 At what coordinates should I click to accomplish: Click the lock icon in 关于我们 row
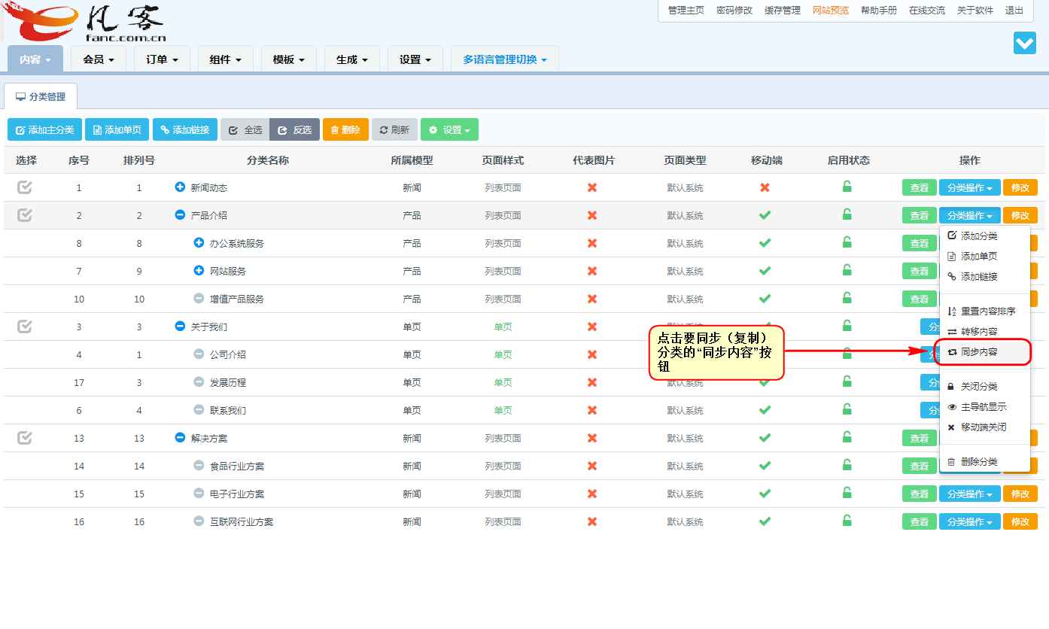point(847,326)
